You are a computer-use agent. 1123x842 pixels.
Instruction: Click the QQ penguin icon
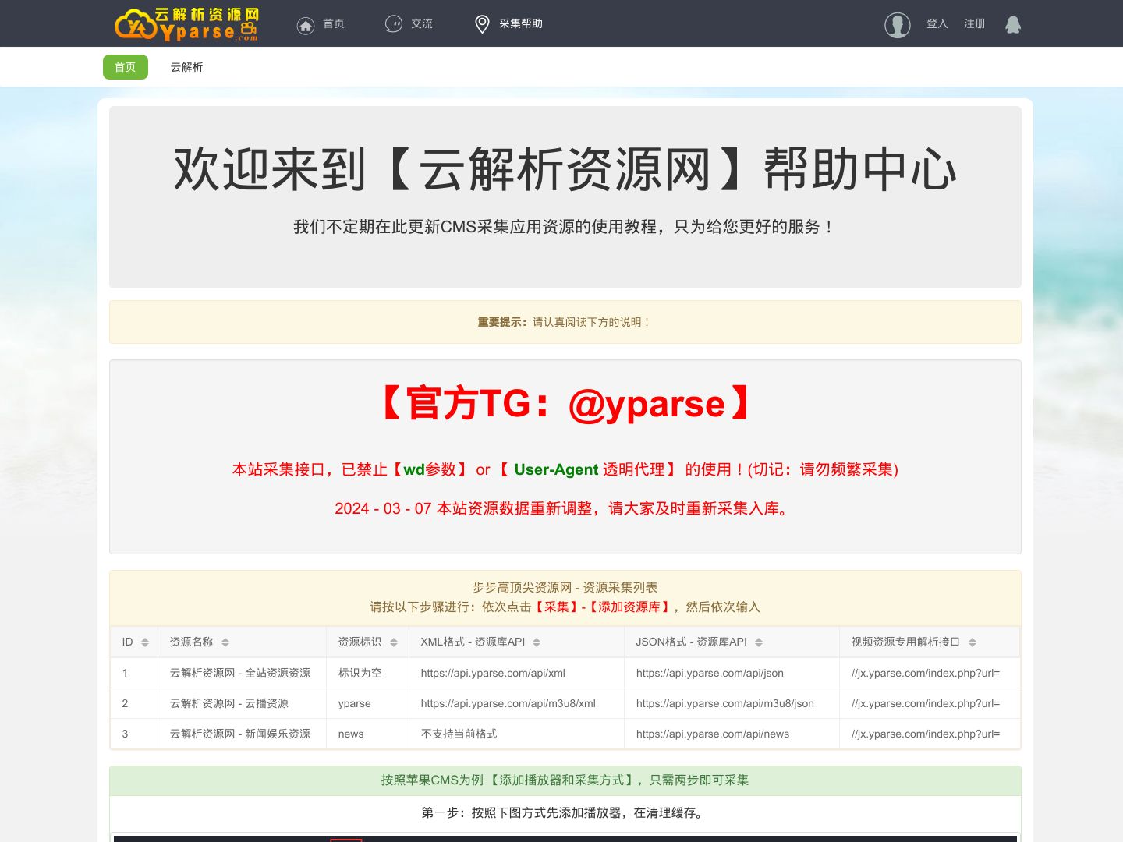click(x=1013, y=24)
